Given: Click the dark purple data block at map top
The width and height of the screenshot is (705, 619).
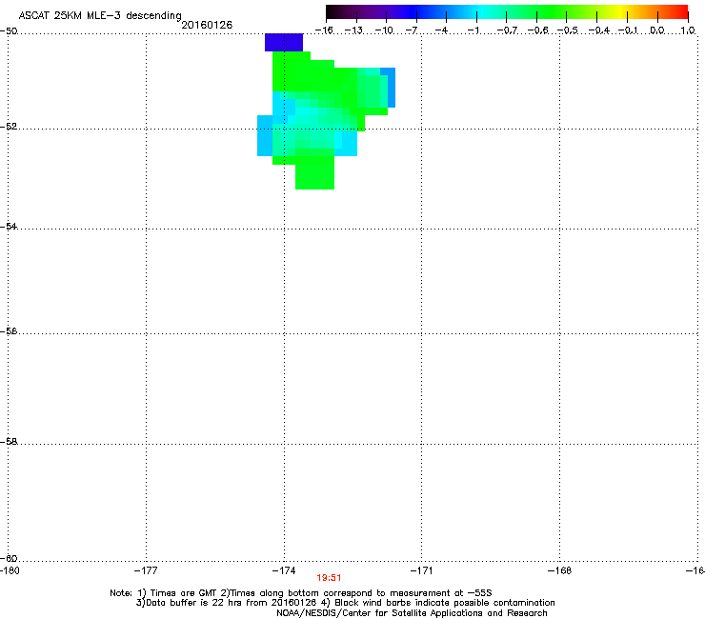Looking at the screenshot, I should (284, 42).
